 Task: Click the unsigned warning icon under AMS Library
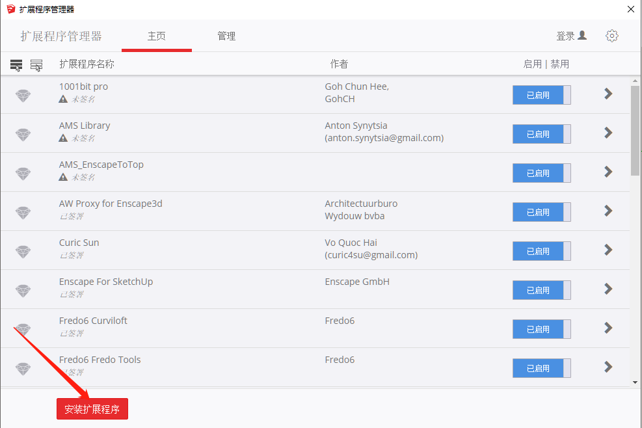pos(63,138)
